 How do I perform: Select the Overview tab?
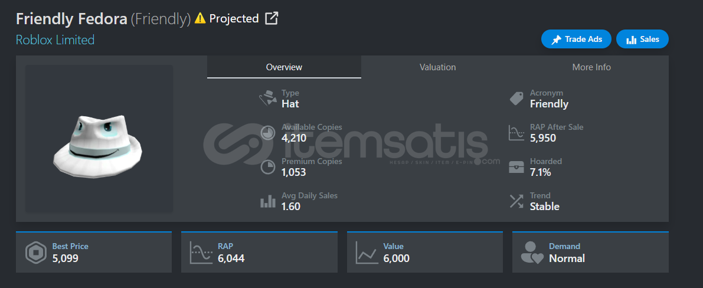point(284,67)
